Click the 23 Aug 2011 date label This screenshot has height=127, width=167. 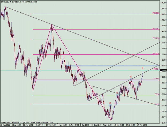[5, 125]
